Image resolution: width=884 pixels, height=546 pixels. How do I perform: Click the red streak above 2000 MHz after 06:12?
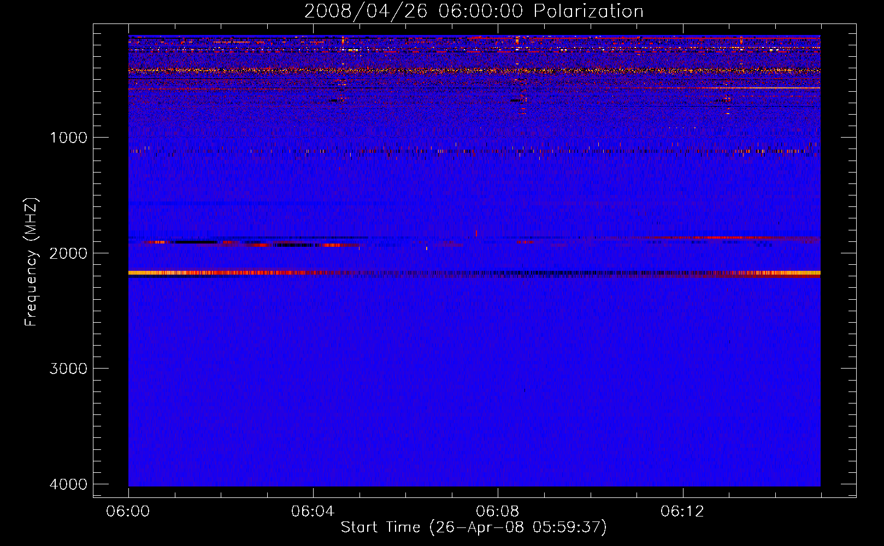pyautogui.click(x=710, y=238)
